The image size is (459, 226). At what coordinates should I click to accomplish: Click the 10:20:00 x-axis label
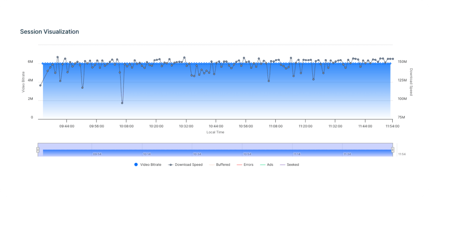click(156, 126)
